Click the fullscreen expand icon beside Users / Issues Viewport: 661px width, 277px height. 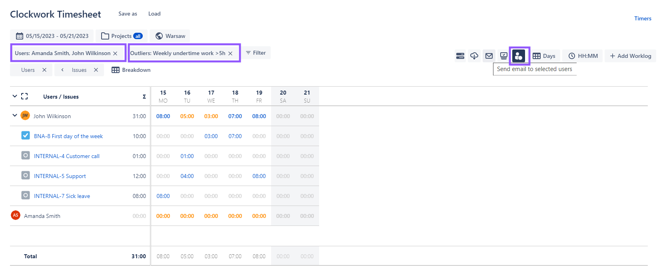24,96
